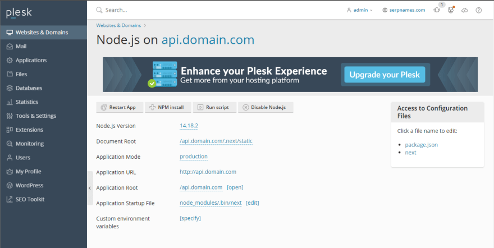
Task: Click Run script button
Action: point(214,107)
